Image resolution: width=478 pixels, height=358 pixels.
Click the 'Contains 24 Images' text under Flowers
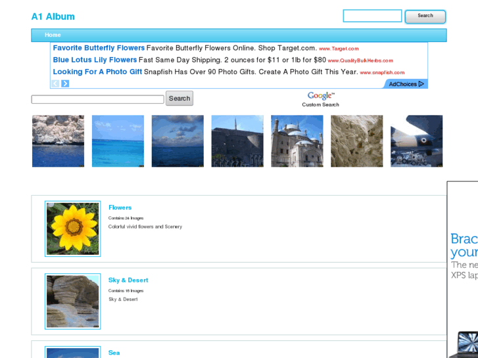tap(126, 218)
